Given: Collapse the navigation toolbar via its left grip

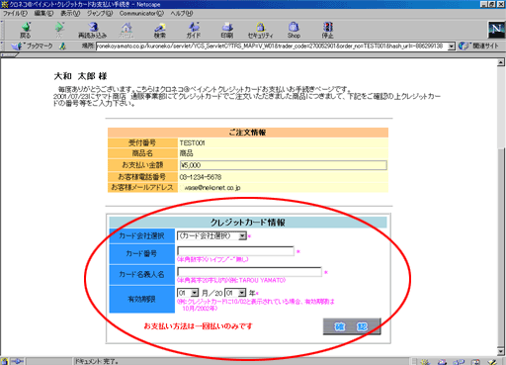Looking at the screenshot, I should 3,31.
